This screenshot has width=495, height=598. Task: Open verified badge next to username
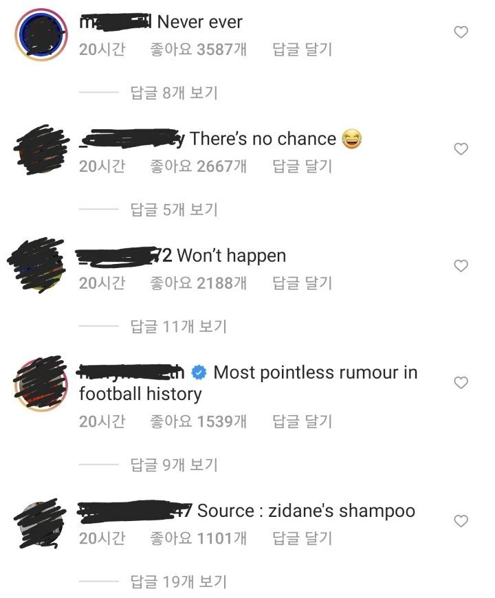[199, 373]
